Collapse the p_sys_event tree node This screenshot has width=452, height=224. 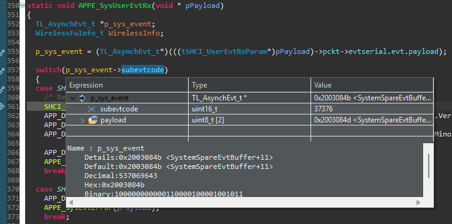[x=72, y=99]
